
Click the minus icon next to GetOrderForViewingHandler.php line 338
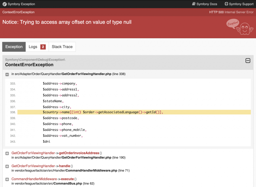coord(7,74)
